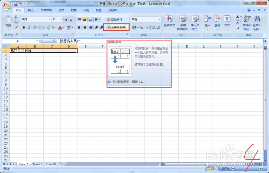This screenshot has height=173, width=269.
Task: Apply accounting number format icon
Action: (x=134, y=28)
